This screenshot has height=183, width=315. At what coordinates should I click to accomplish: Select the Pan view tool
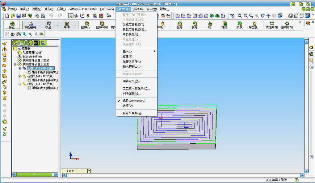tap(268, 16)
